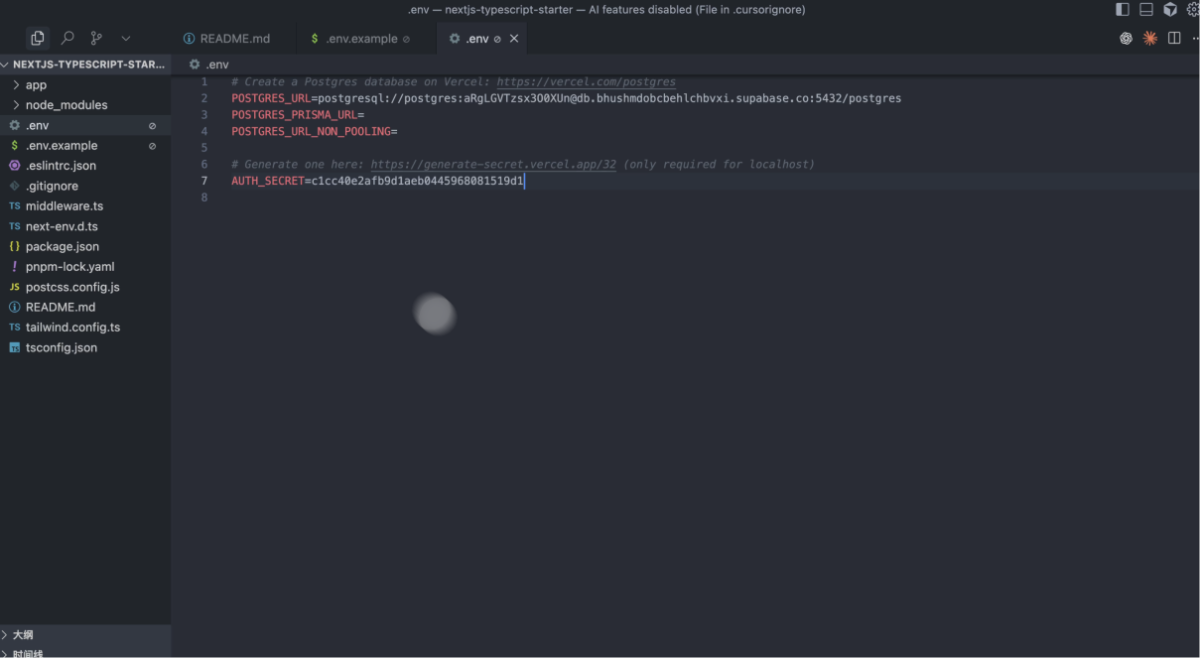Split the editor to the right
1200x658 pixels.
(x=1174, y=39)
